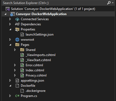This screenshot has height=101, width=116.
Task: Click the C# icon beside Program.cs
Action: pyautogui.click(x=17, y=96)
